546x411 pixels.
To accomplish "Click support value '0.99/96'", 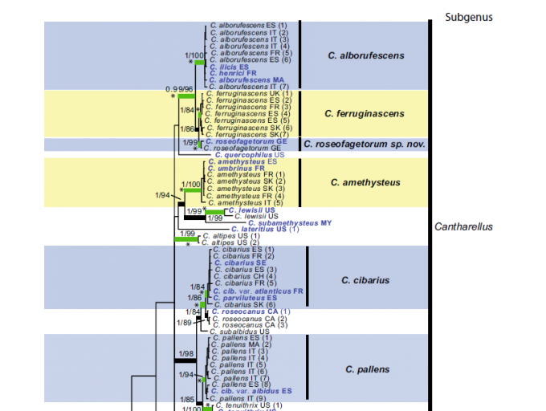I will click(179, 89).
